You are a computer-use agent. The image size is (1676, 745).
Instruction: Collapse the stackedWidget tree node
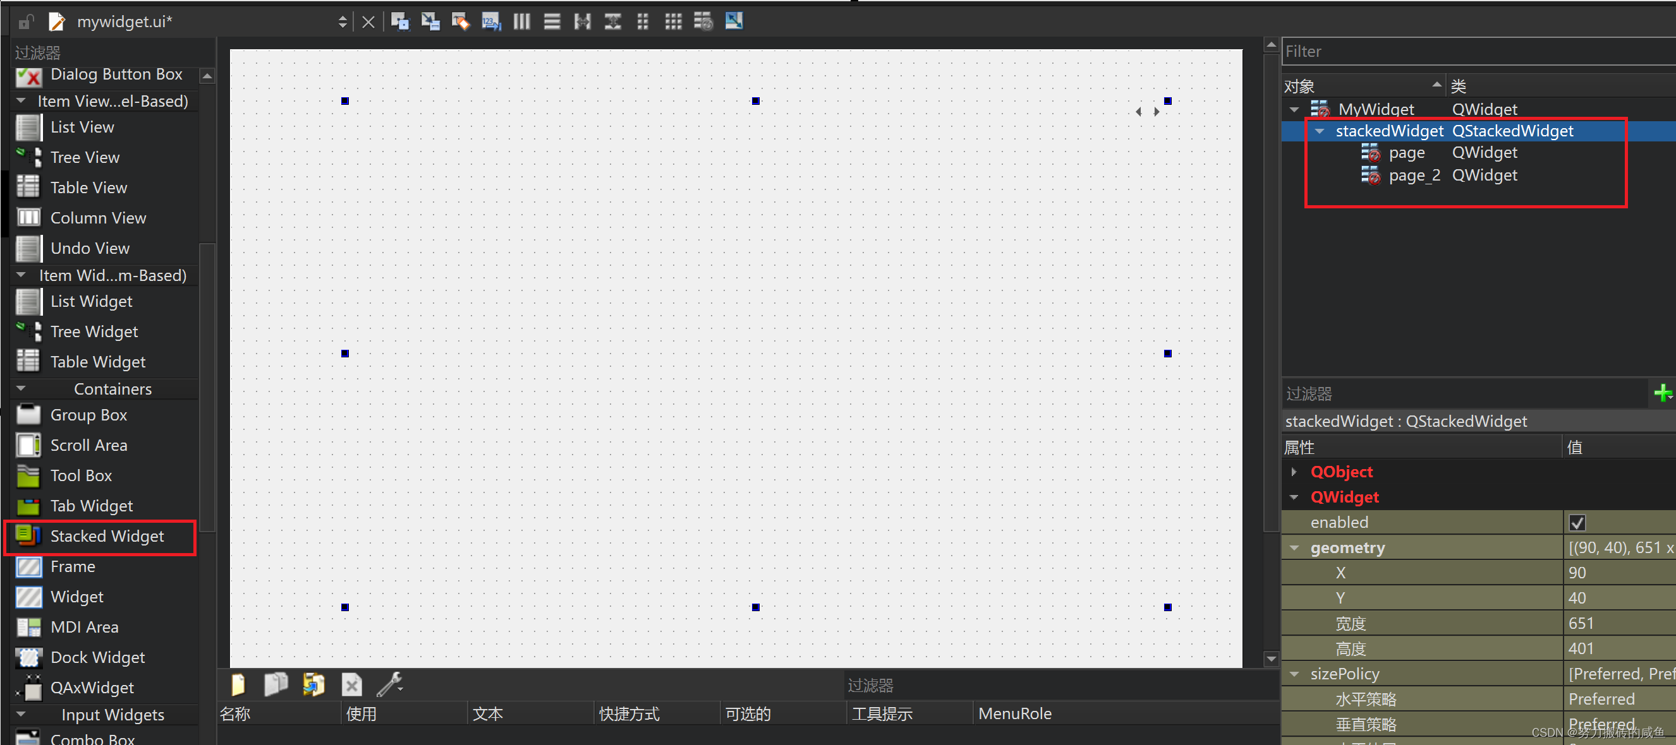(1319, 131)
